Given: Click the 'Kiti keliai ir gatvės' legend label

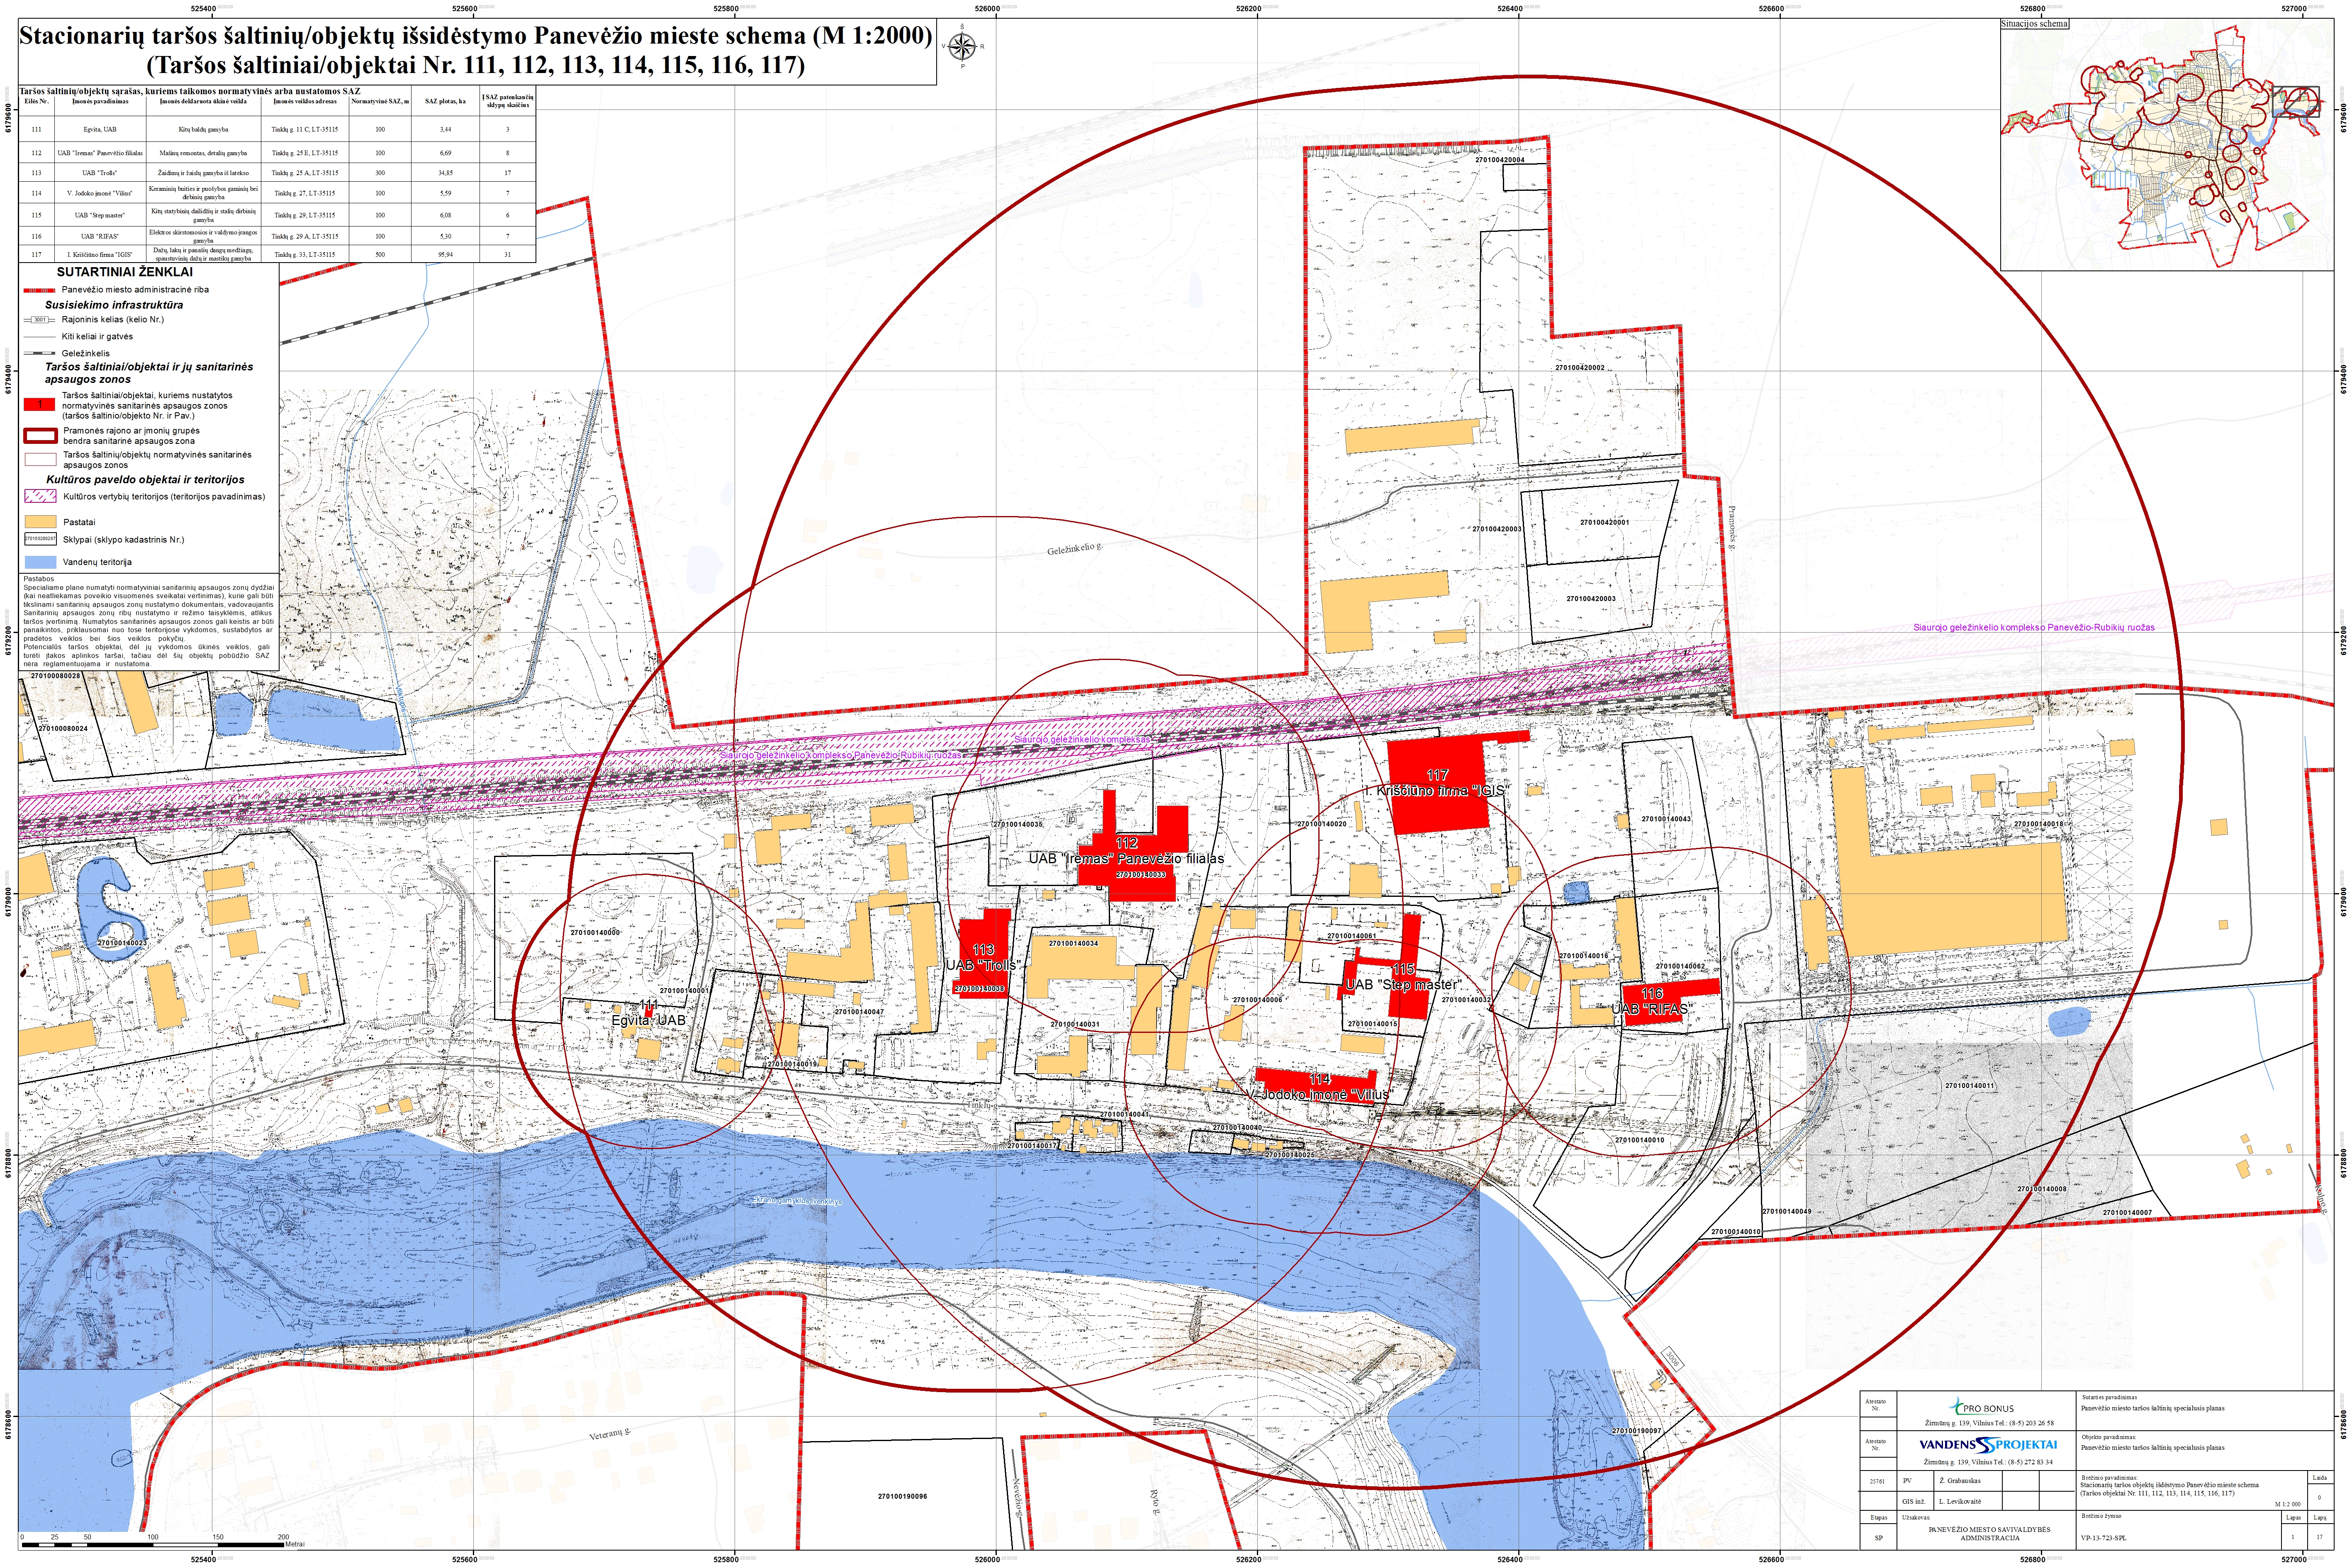Looking at the screenshot, I should point(97,337).
